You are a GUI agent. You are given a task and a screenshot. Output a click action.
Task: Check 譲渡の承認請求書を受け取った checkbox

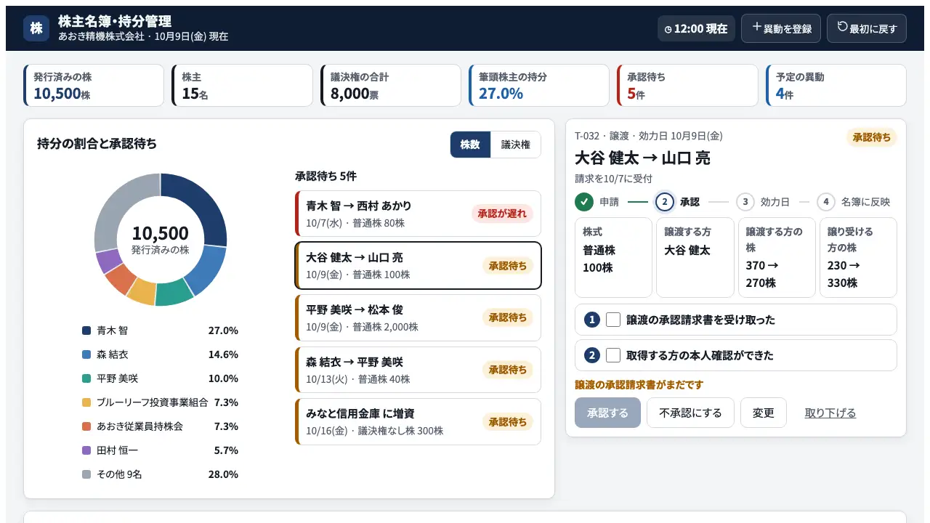pos(613,320)
